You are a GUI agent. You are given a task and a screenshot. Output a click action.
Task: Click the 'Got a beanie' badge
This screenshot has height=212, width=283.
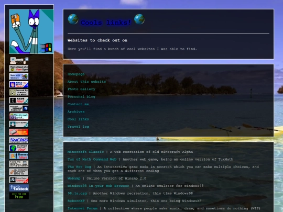click(x=19, y=124)
